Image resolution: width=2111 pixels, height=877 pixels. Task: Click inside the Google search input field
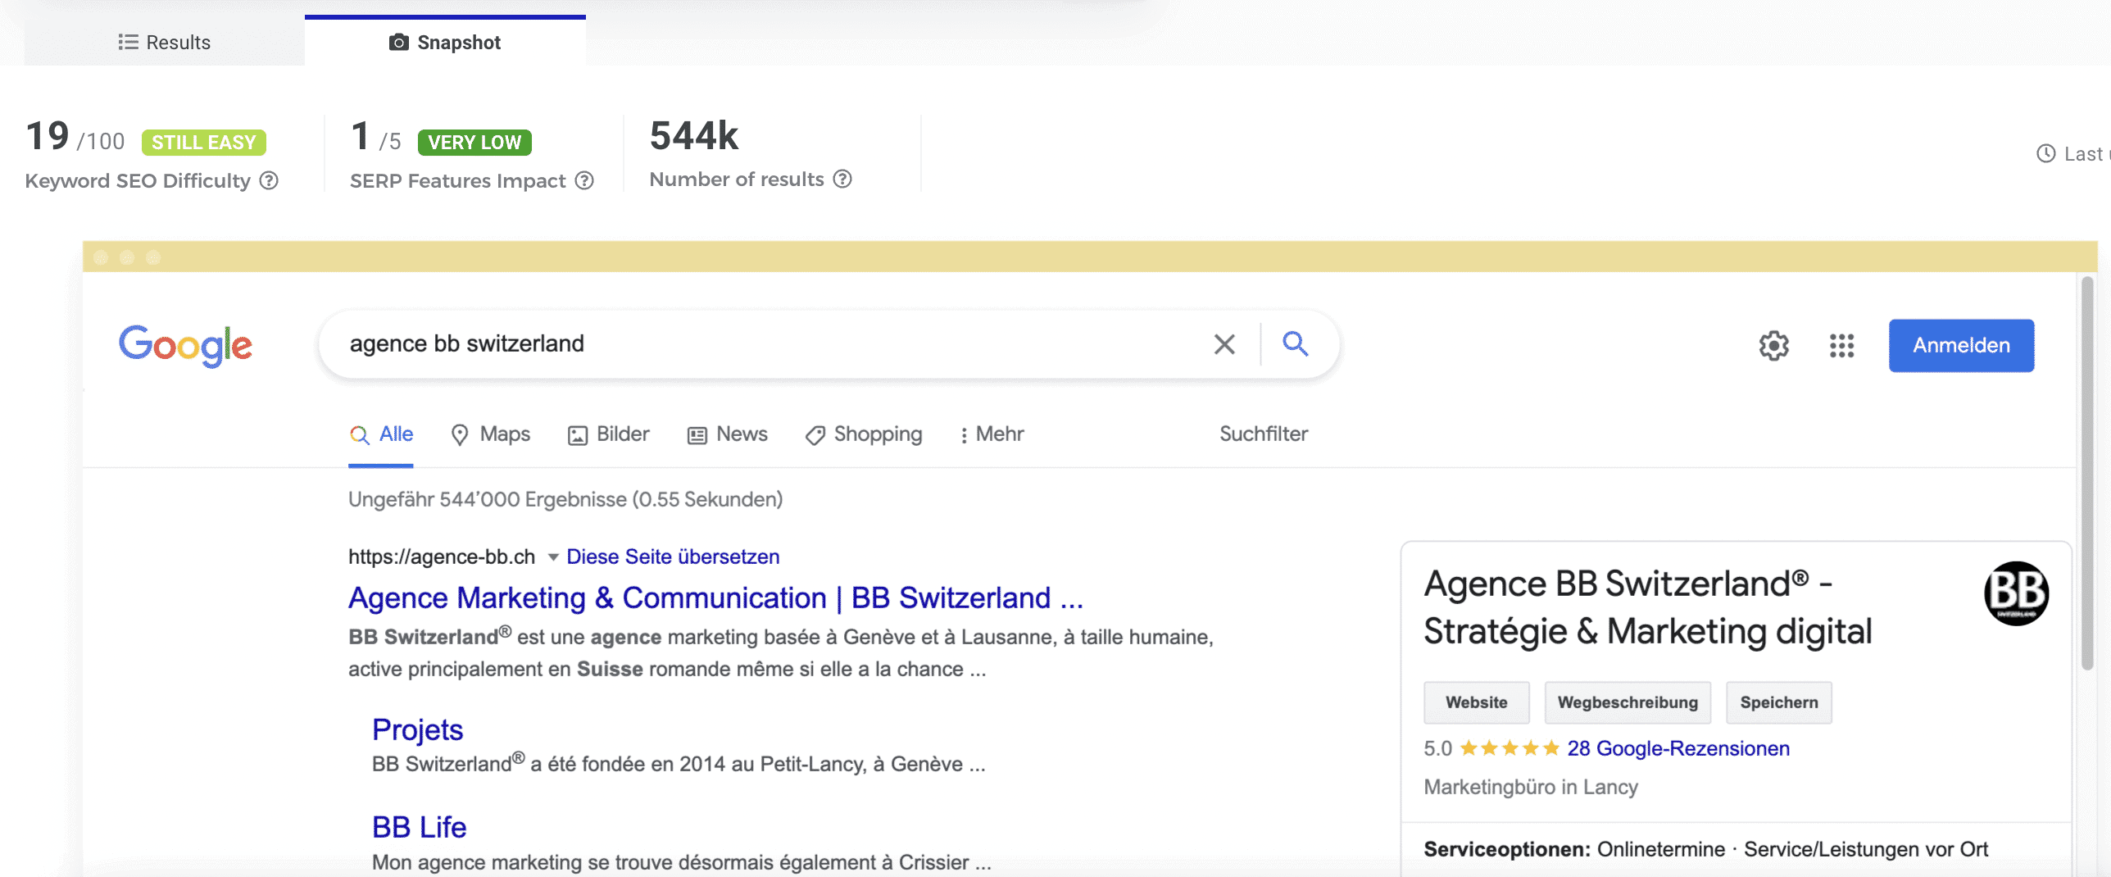770,344
